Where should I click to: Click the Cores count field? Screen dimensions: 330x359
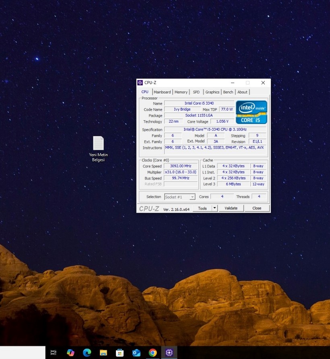click(222, 196)
